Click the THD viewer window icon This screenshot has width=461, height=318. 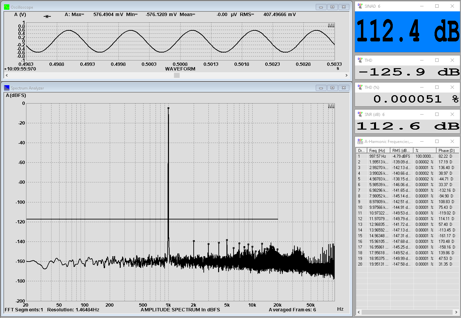[x=360, y=60]
